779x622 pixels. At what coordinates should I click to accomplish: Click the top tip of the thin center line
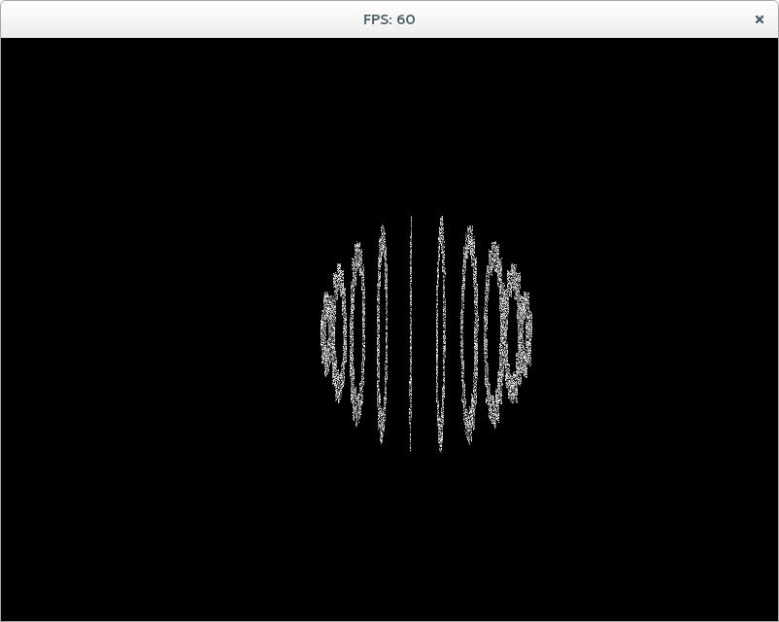point(411,218)
